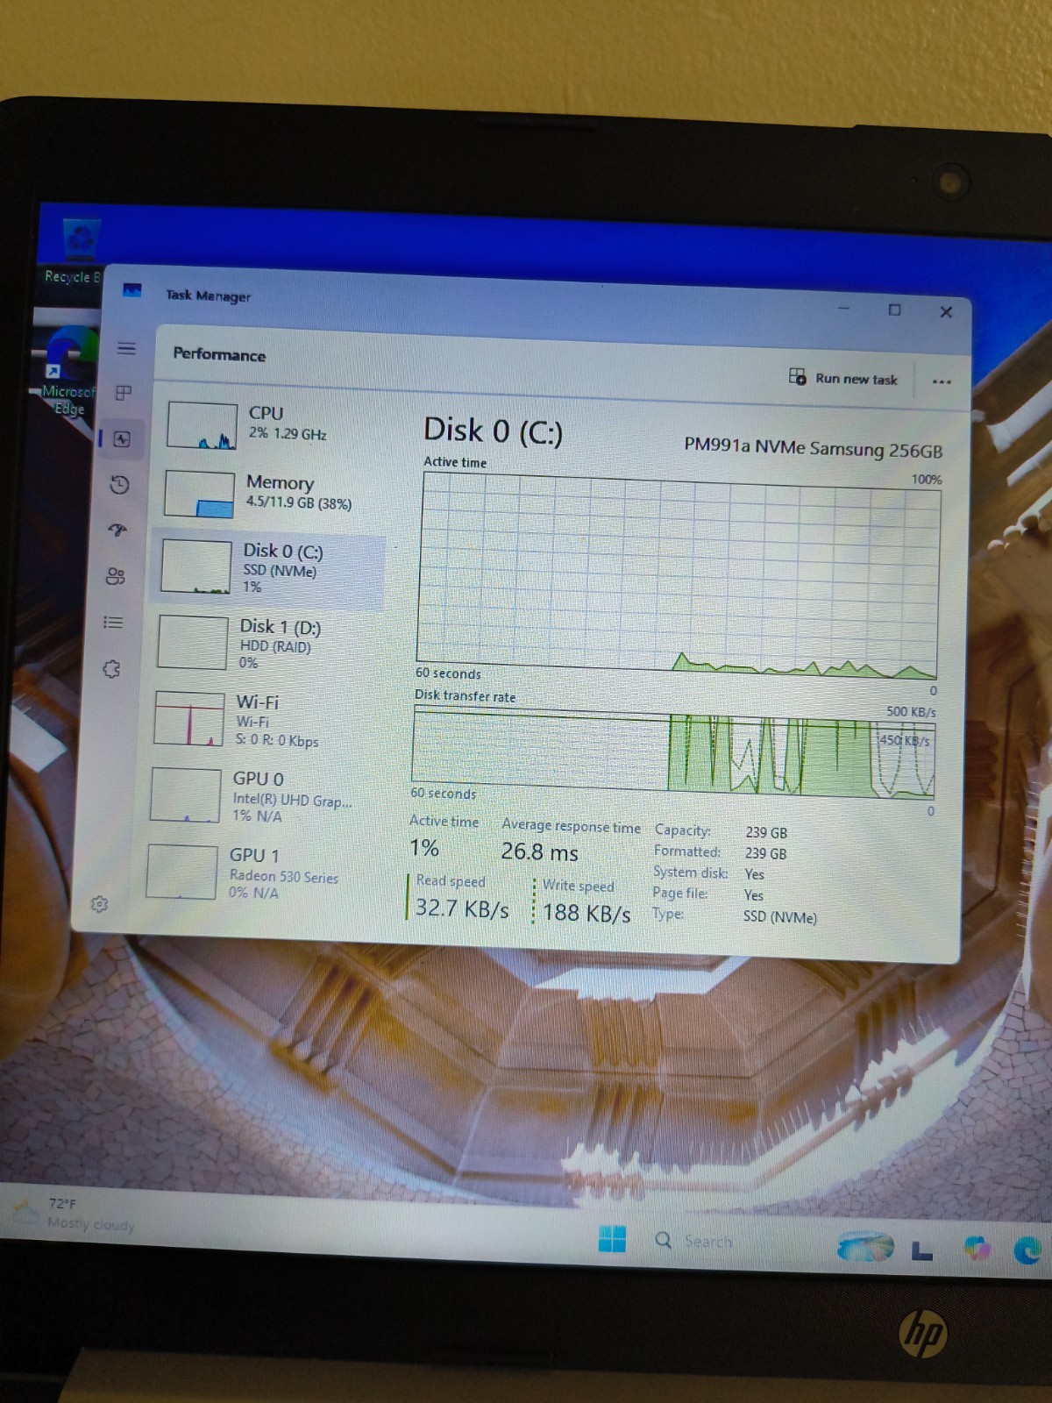This screenshot has height=1403, width=1052.
Task: Select the CPU performance entry
Action: tap(274, 424)
